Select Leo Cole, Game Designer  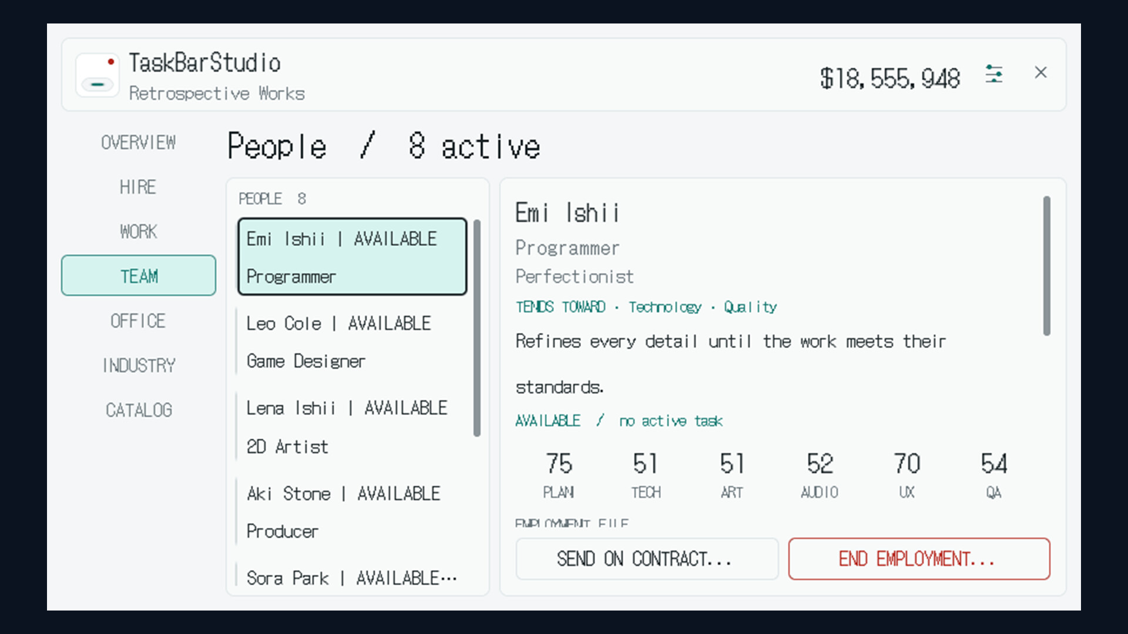(x=352, y=342)
